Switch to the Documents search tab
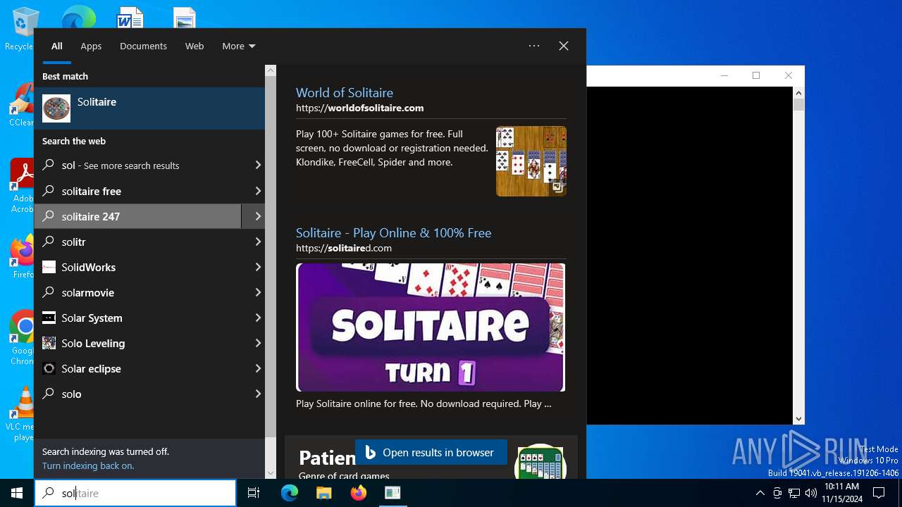This screenshot has width=902, height=507. [143, 46]
